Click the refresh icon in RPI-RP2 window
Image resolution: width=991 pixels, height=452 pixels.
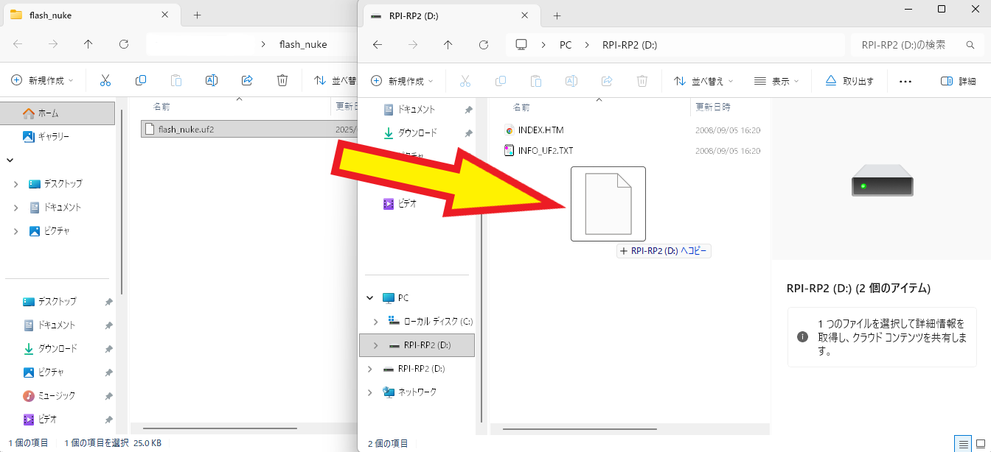(x=484, y=45)
